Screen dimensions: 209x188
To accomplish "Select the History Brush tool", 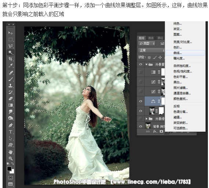I will pyautogui.click(x=10, y=92).
